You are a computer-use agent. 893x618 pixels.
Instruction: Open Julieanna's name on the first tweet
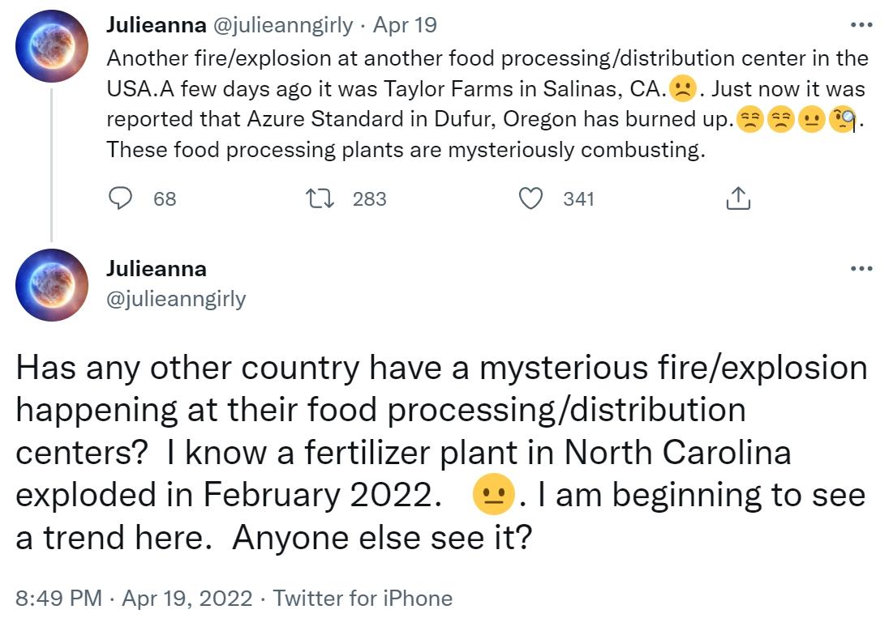click(x=156, y=25)
